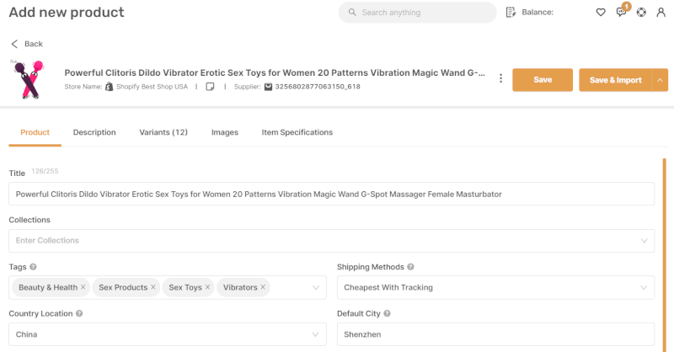Viewport: 674px width, 352px height.
Task: Open the Shipping Methods dropdown
Action: [495, 287]
